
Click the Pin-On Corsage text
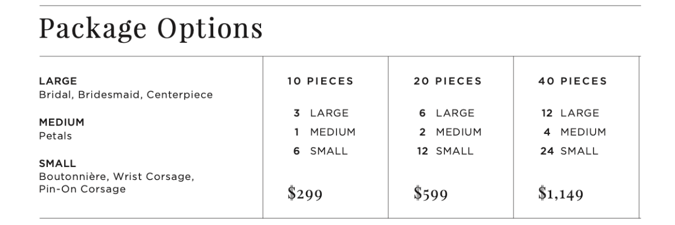pos(82,189)
